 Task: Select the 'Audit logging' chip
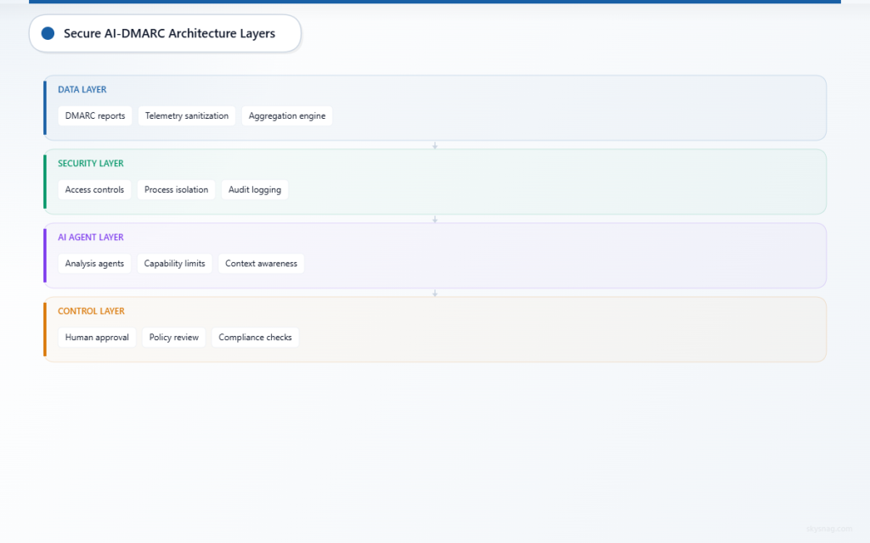(x=255, y=189)
